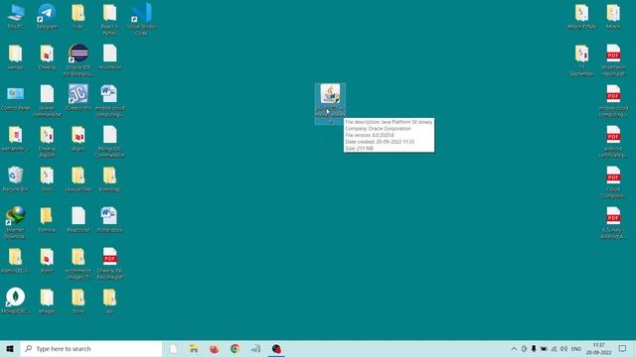This screenshot has width=636, height=357.
Task: Select the 11 September folder
Action: [x=581, y=59]
